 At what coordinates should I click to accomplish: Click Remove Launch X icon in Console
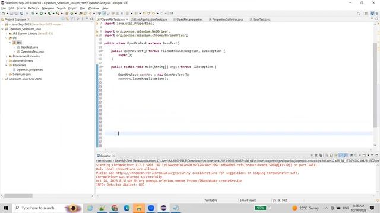coord(316,155)
